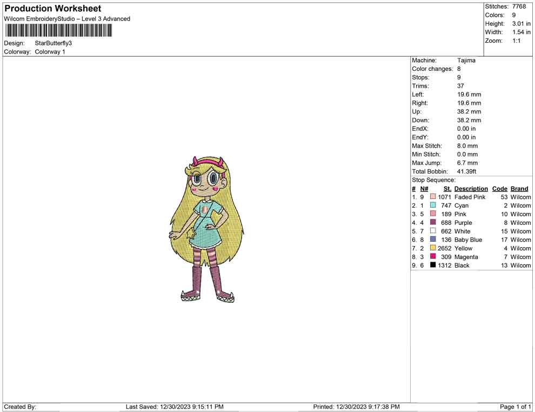This screenshot has width=535, height=412.
Task: Click the Total Bobbin value '41.39ft'
Action: coord(466,171)
